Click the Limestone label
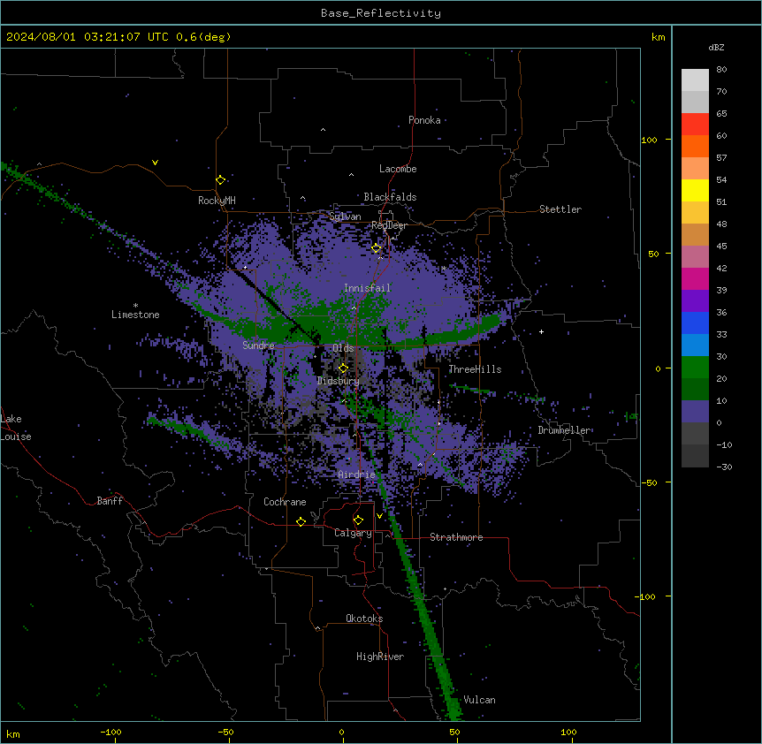 [x=135, y=315]
